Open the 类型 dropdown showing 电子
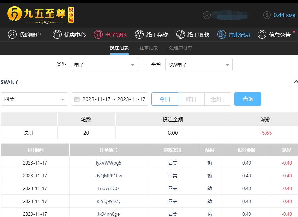298x217 pixels. click(x=104, y=65)
